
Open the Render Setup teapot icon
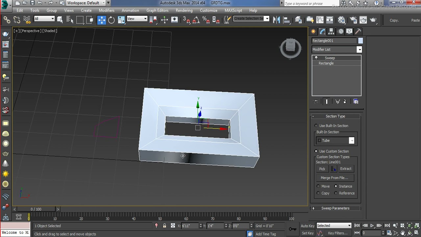coord(353,20)
